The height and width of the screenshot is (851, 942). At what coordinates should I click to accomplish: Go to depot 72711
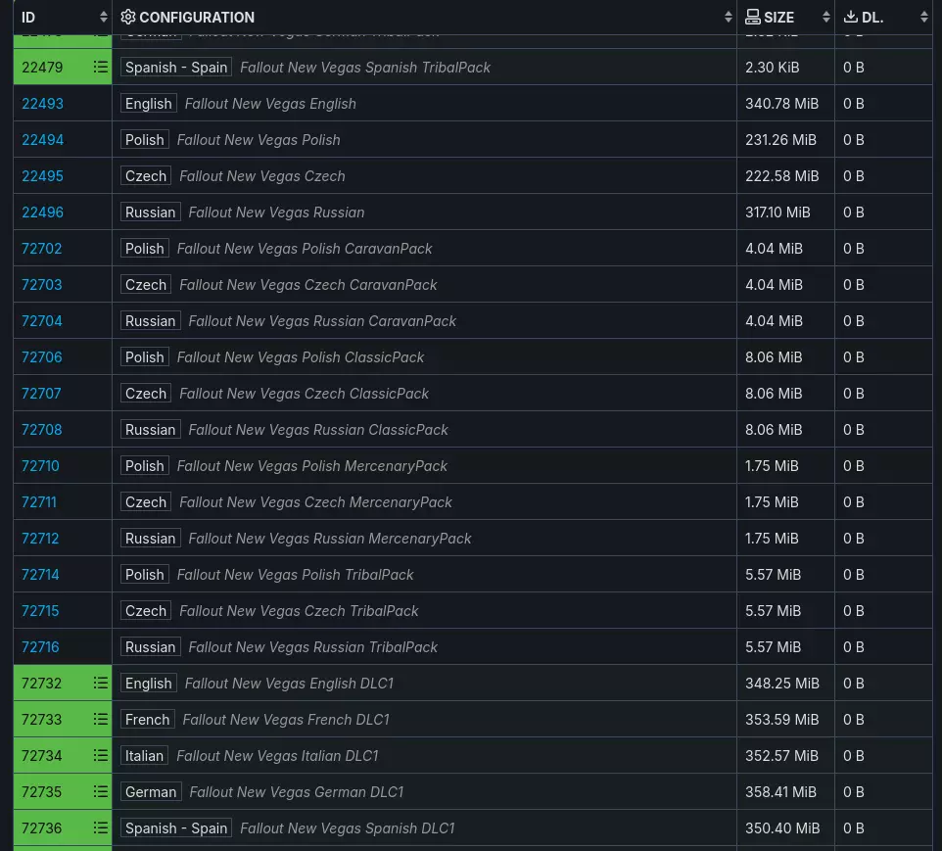coord(39,501)
